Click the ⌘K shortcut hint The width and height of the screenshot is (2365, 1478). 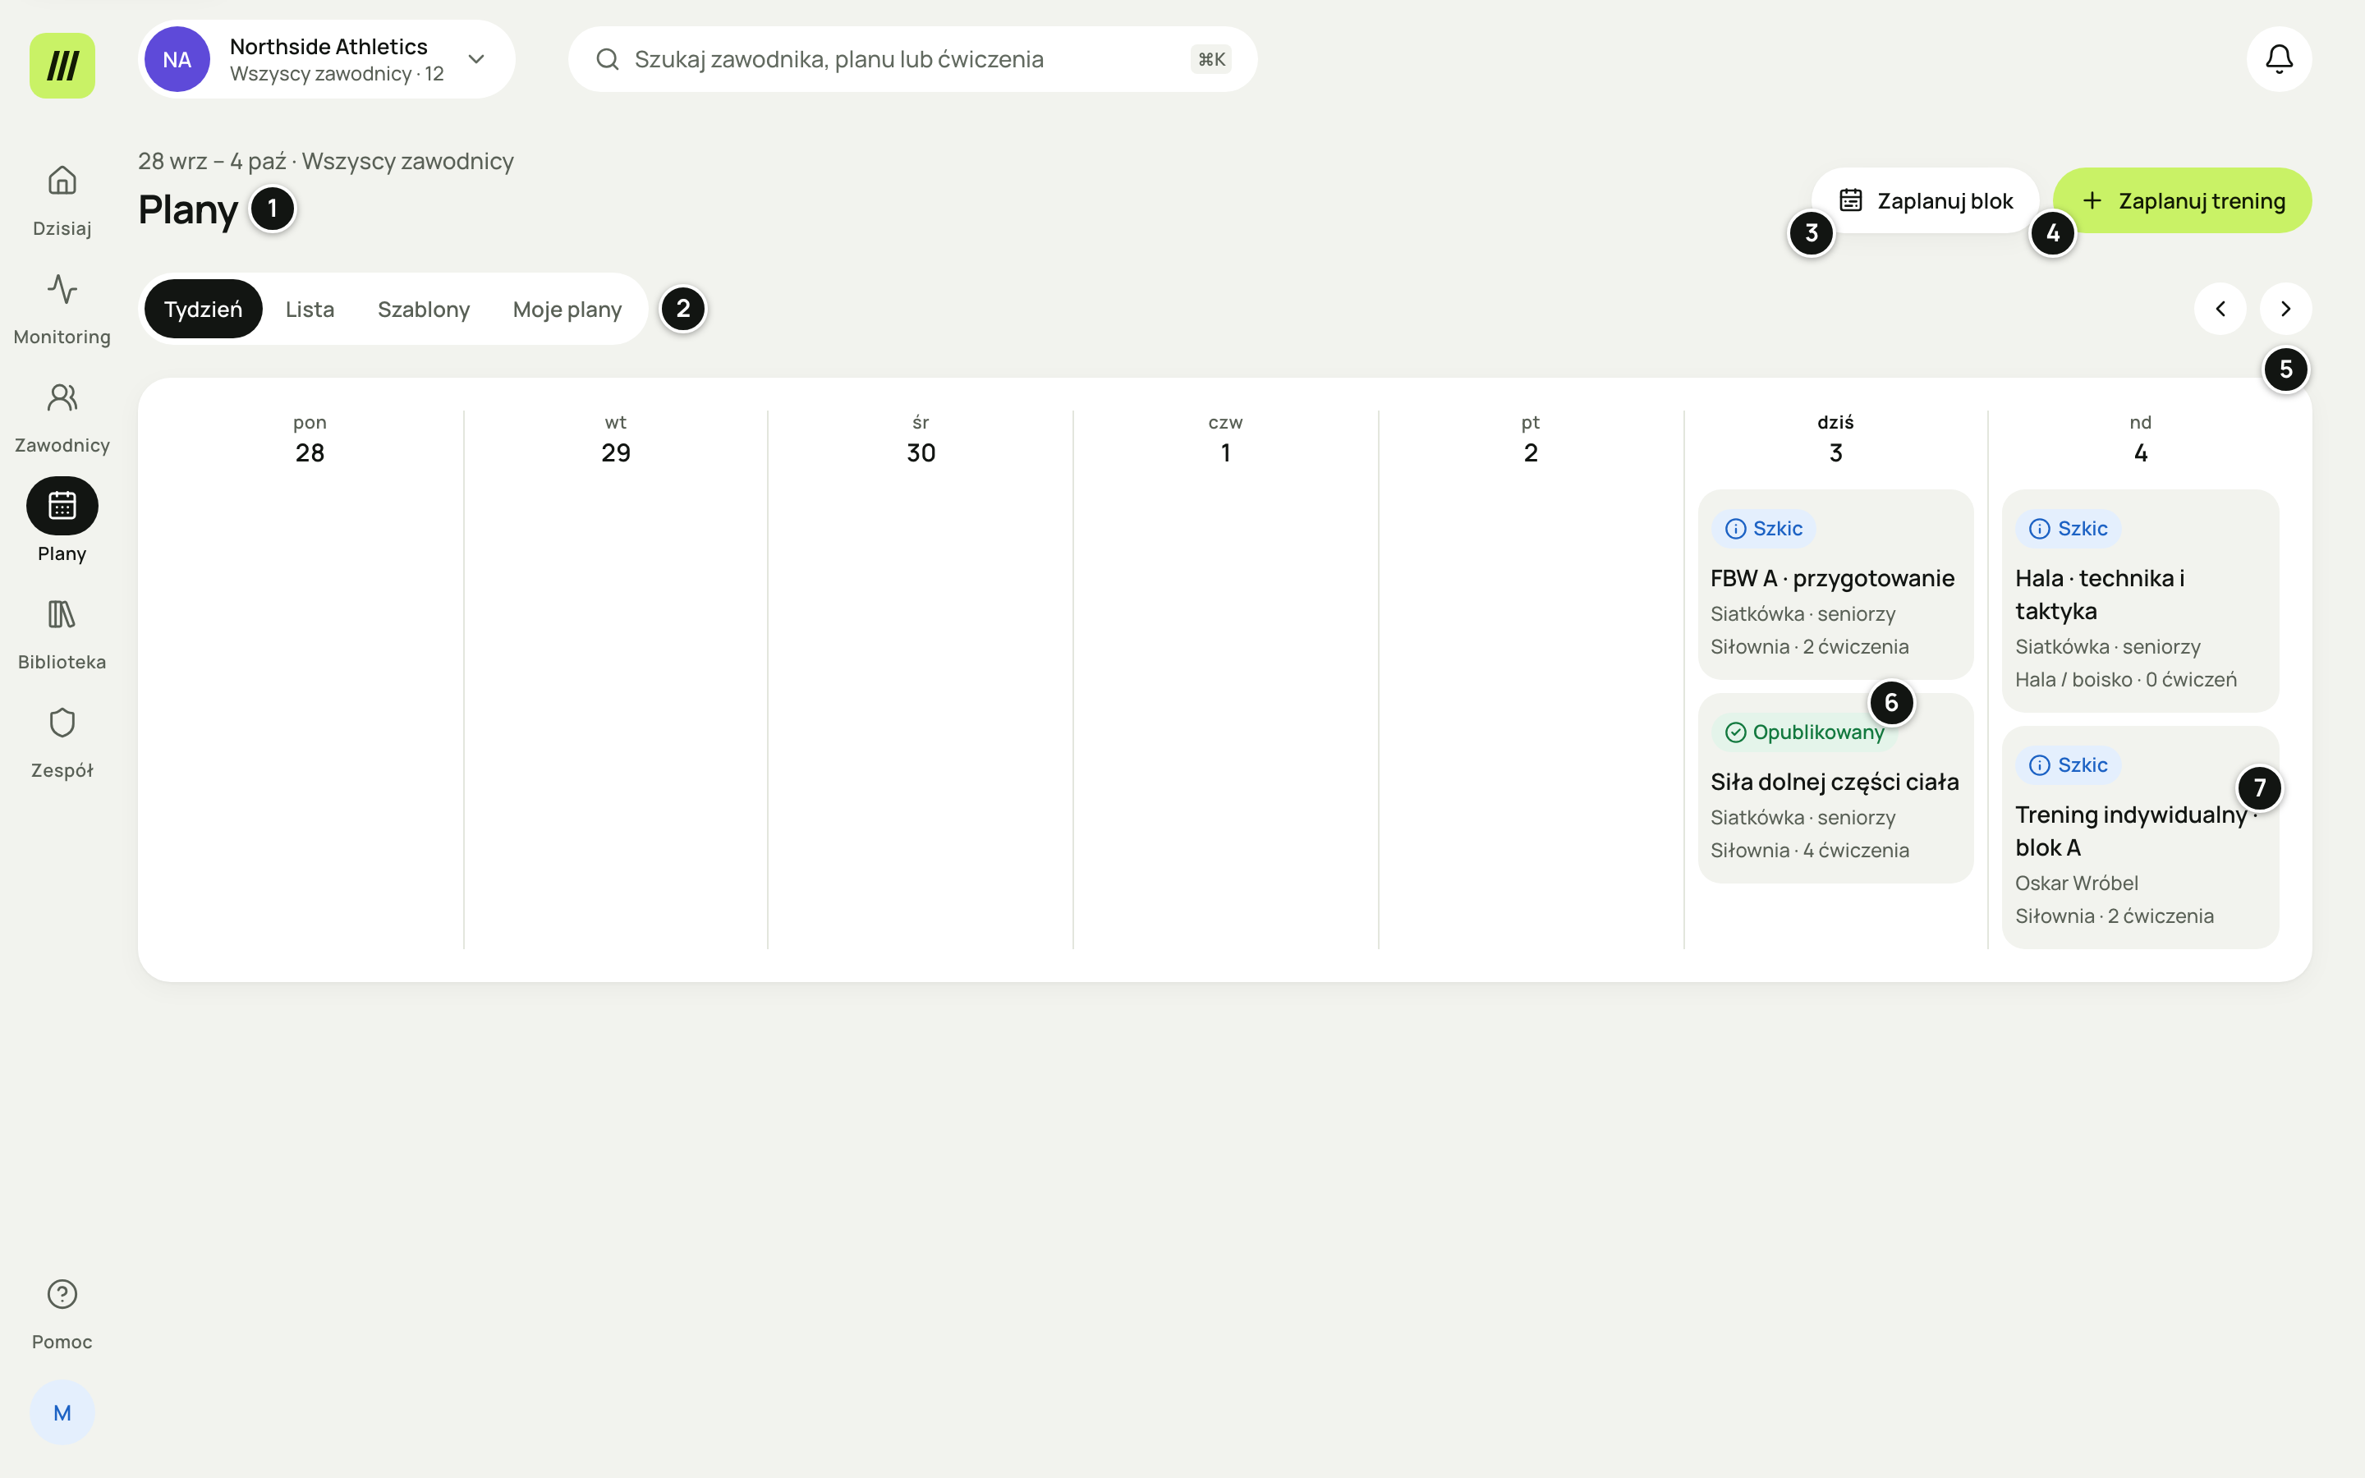click(x=1211, y=60)
